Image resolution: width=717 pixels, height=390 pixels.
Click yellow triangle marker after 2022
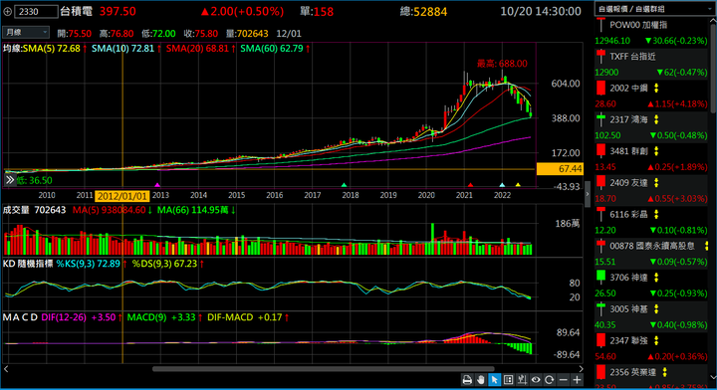(518, 185)
